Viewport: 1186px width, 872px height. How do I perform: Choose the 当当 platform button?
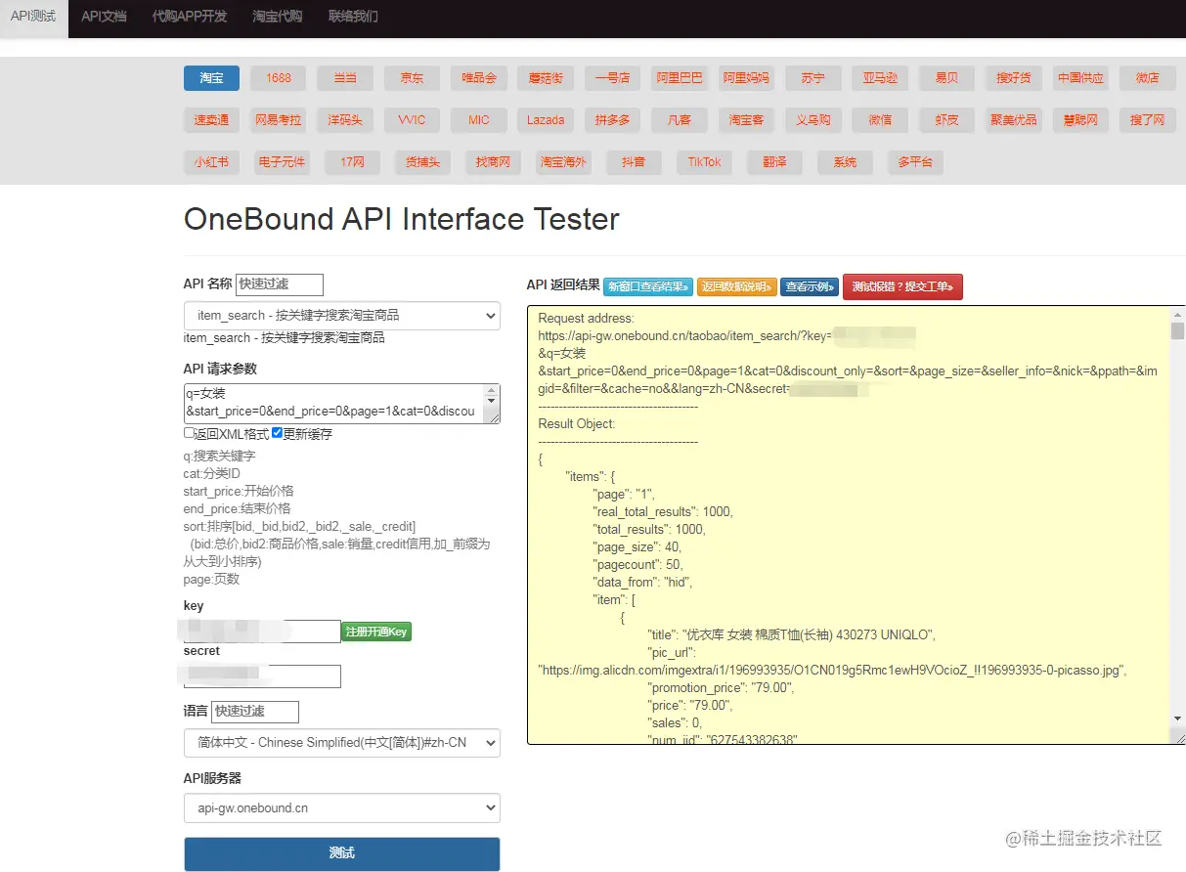(x=345, y=78)
